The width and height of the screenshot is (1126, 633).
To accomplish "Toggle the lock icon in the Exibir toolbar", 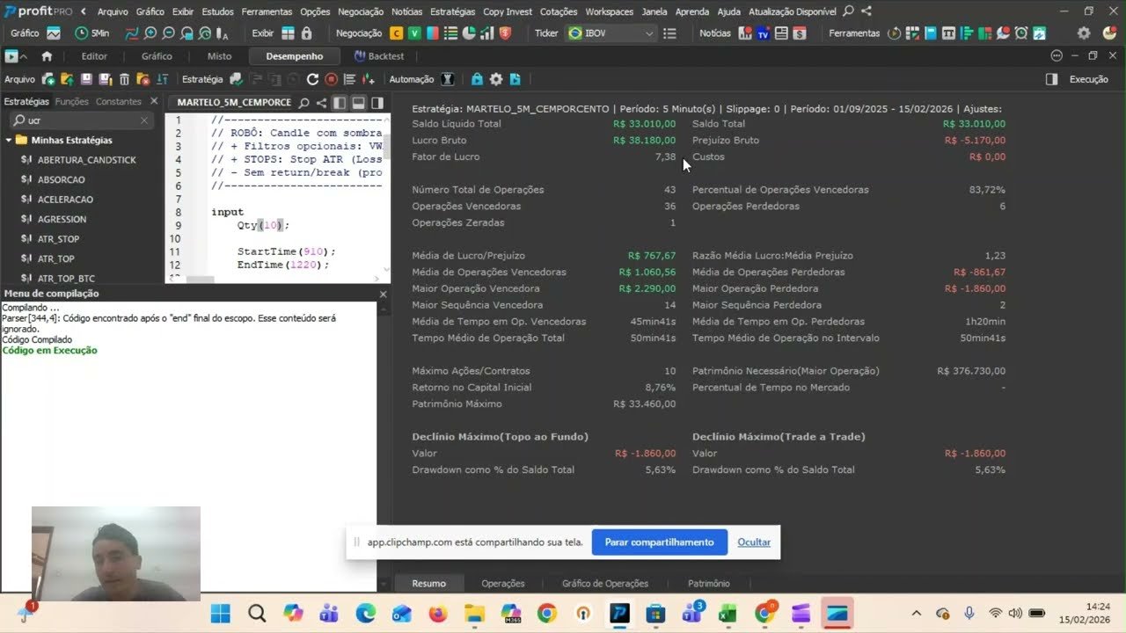I will (x=308, y=33).
